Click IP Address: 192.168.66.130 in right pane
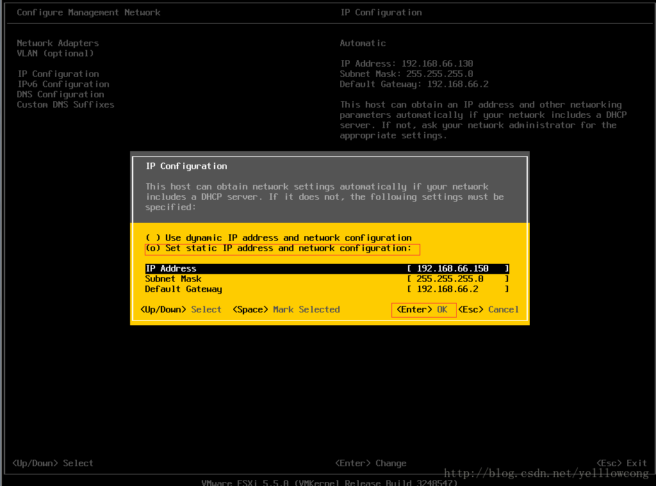Viewport: 656px width, 486px height. tap(407, 63)
